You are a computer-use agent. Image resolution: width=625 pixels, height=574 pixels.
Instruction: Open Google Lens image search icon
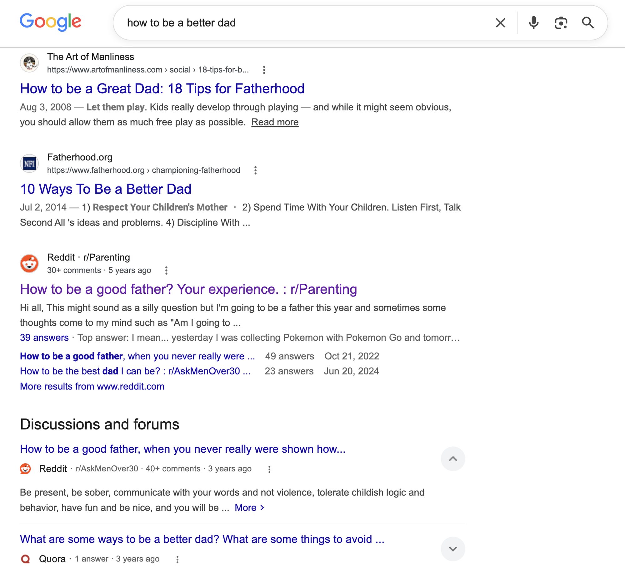(x=561, y=23)
